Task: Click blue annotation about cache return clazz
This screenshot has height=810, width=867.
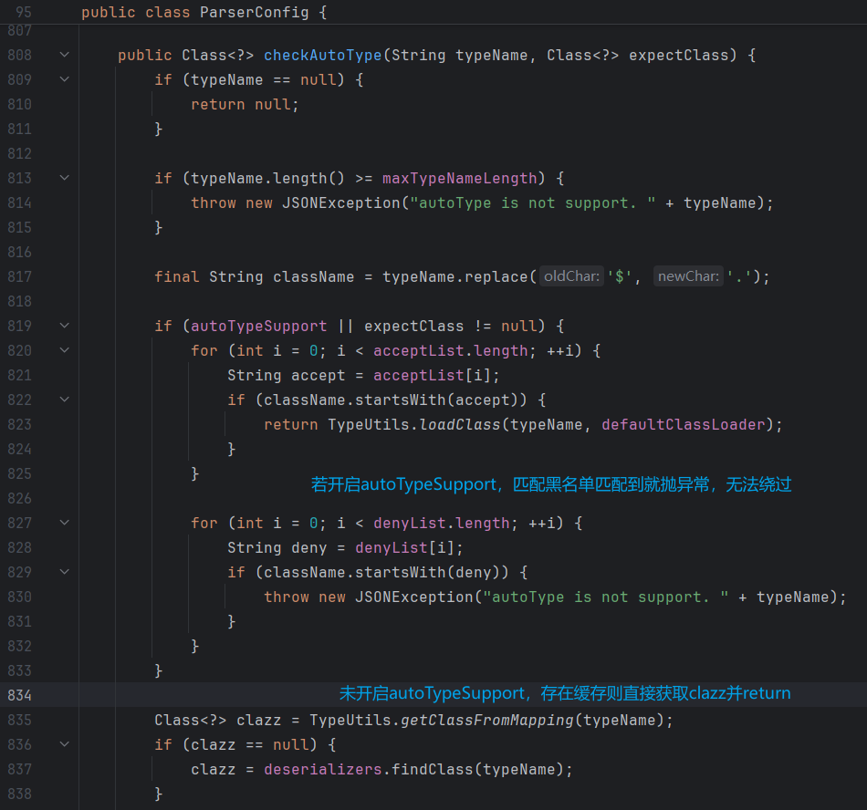Action: coord(565,693)
